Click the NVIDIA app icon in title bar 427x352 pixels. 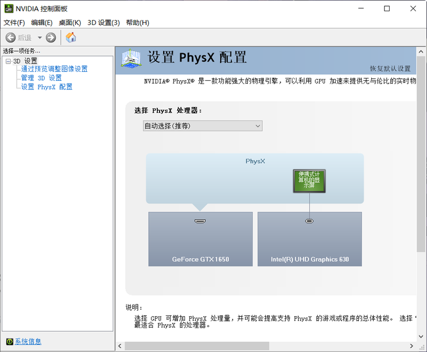click(x=9, y=9)
